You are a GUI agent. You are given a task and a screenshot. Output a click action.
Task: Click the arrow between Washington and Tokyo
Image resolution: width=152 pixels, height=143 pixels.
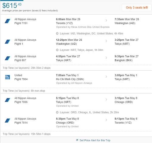point(106,41)
